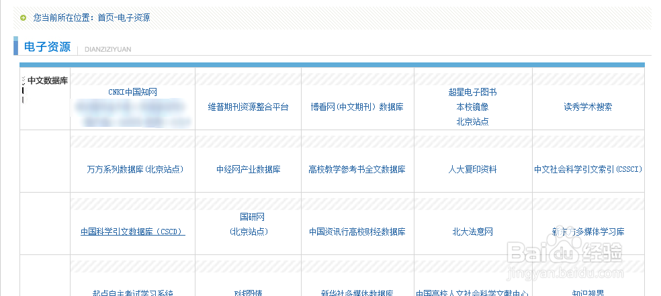Open 维普期刊资源整合平台
The image size is (661, 296).
(x=249, y=107)
